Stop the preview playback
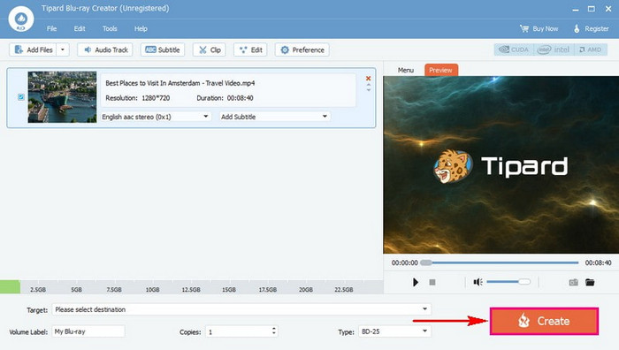This screenshot has height=350, width=619. (x=432, y=282)
